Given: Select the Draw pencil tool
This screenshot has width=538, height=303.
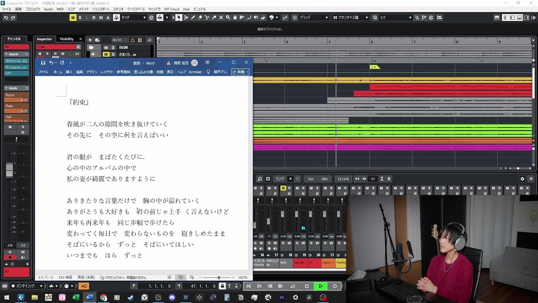Looking at the screenshot, I should pos(193,18).
